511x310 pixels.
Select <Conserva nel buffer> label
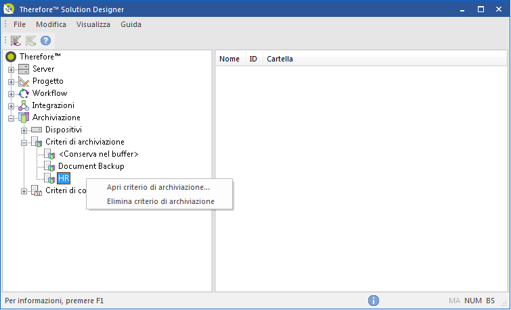(99, 154)
